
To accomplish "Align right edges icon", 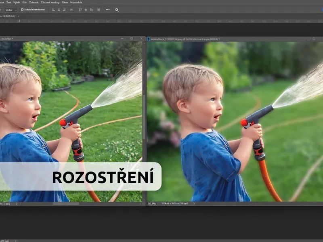I will tap(64, 10).
